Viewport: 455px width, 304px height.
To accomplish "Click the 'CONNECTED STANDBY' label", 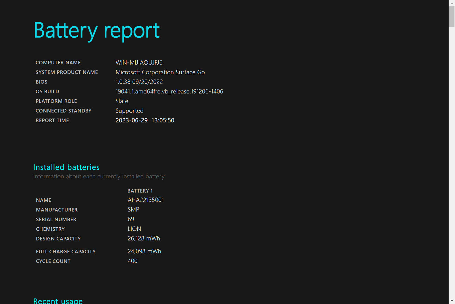I will coord(63,111).
